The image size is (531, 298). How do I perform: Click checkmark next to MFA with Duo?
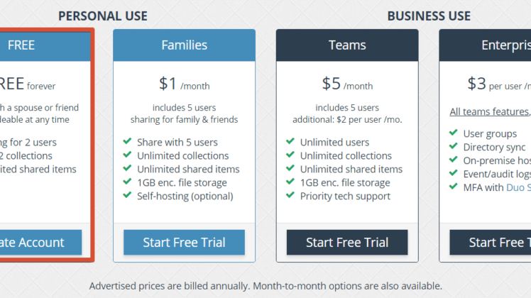[454, 187]
